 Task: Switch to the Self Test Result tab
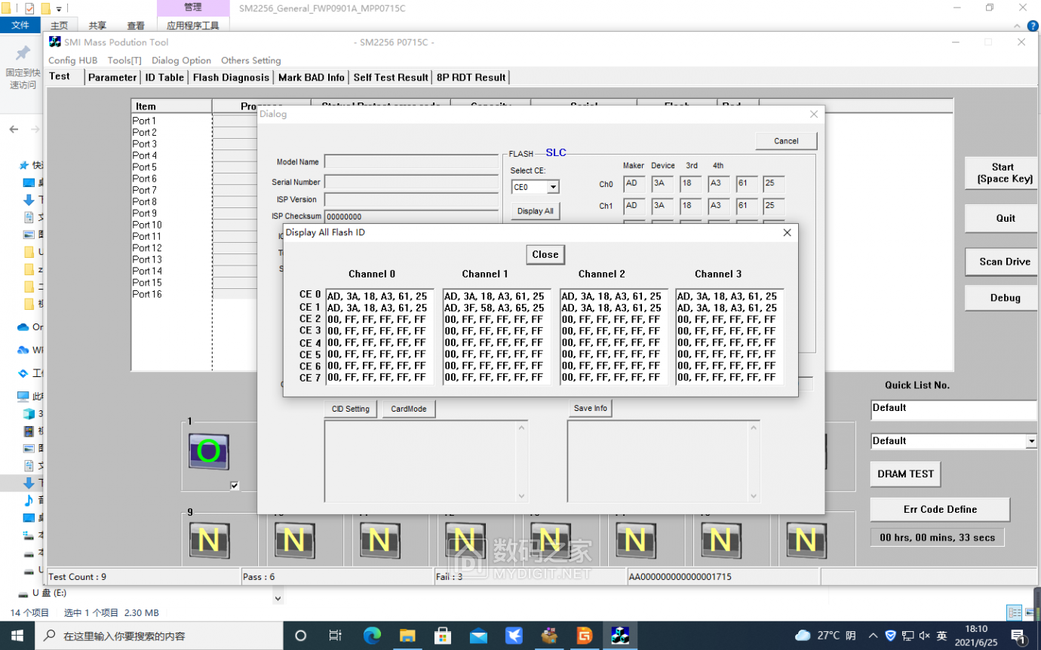[391, 77]
